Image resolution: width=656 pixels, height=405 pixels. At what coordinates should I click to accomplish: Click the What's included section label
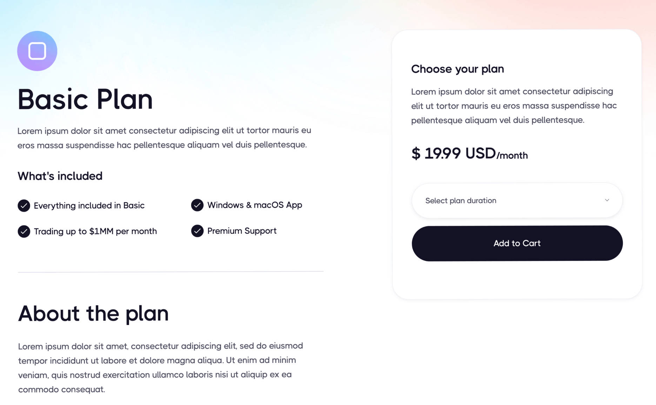(60, 176)
